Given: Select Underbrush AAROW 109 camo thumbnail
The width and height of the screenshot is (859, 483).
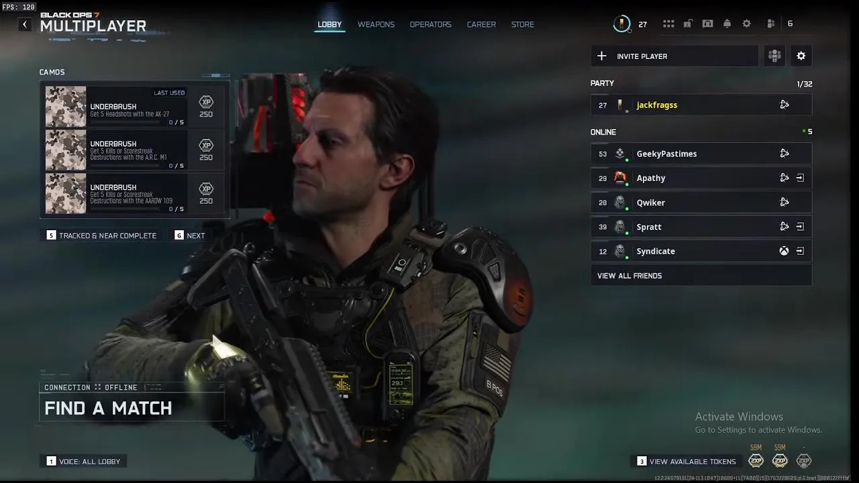Looking at the screenshot, I should (66, 194).
